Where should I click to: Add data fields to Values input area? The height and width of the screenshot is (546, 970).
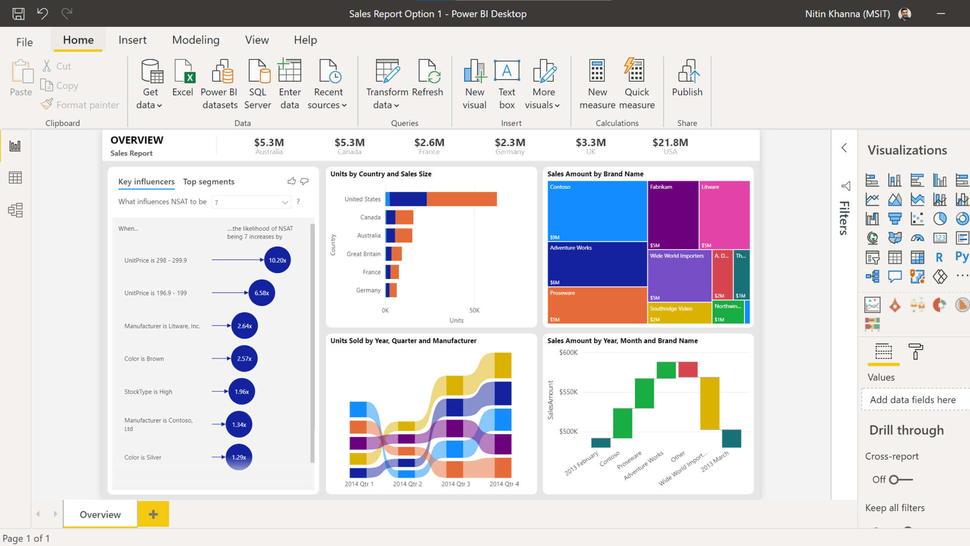click(x=913, y=399)
